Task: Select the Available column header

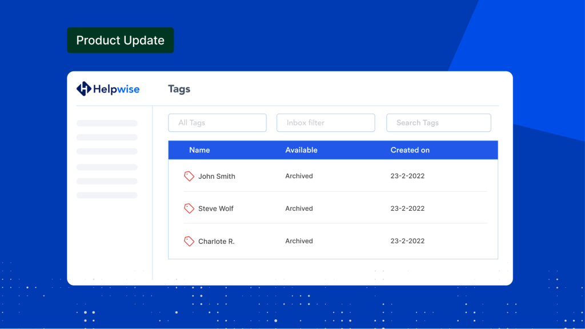Action: (x=301, y=150)
